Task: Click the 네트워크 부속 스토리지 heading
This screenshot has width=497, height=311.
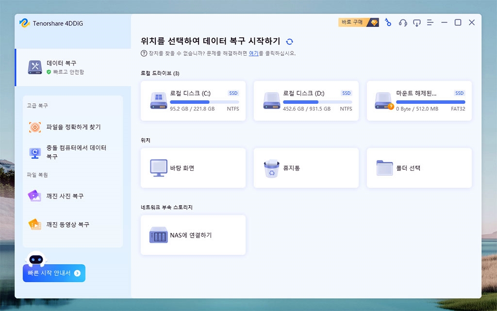Action: tap(167, 207)
